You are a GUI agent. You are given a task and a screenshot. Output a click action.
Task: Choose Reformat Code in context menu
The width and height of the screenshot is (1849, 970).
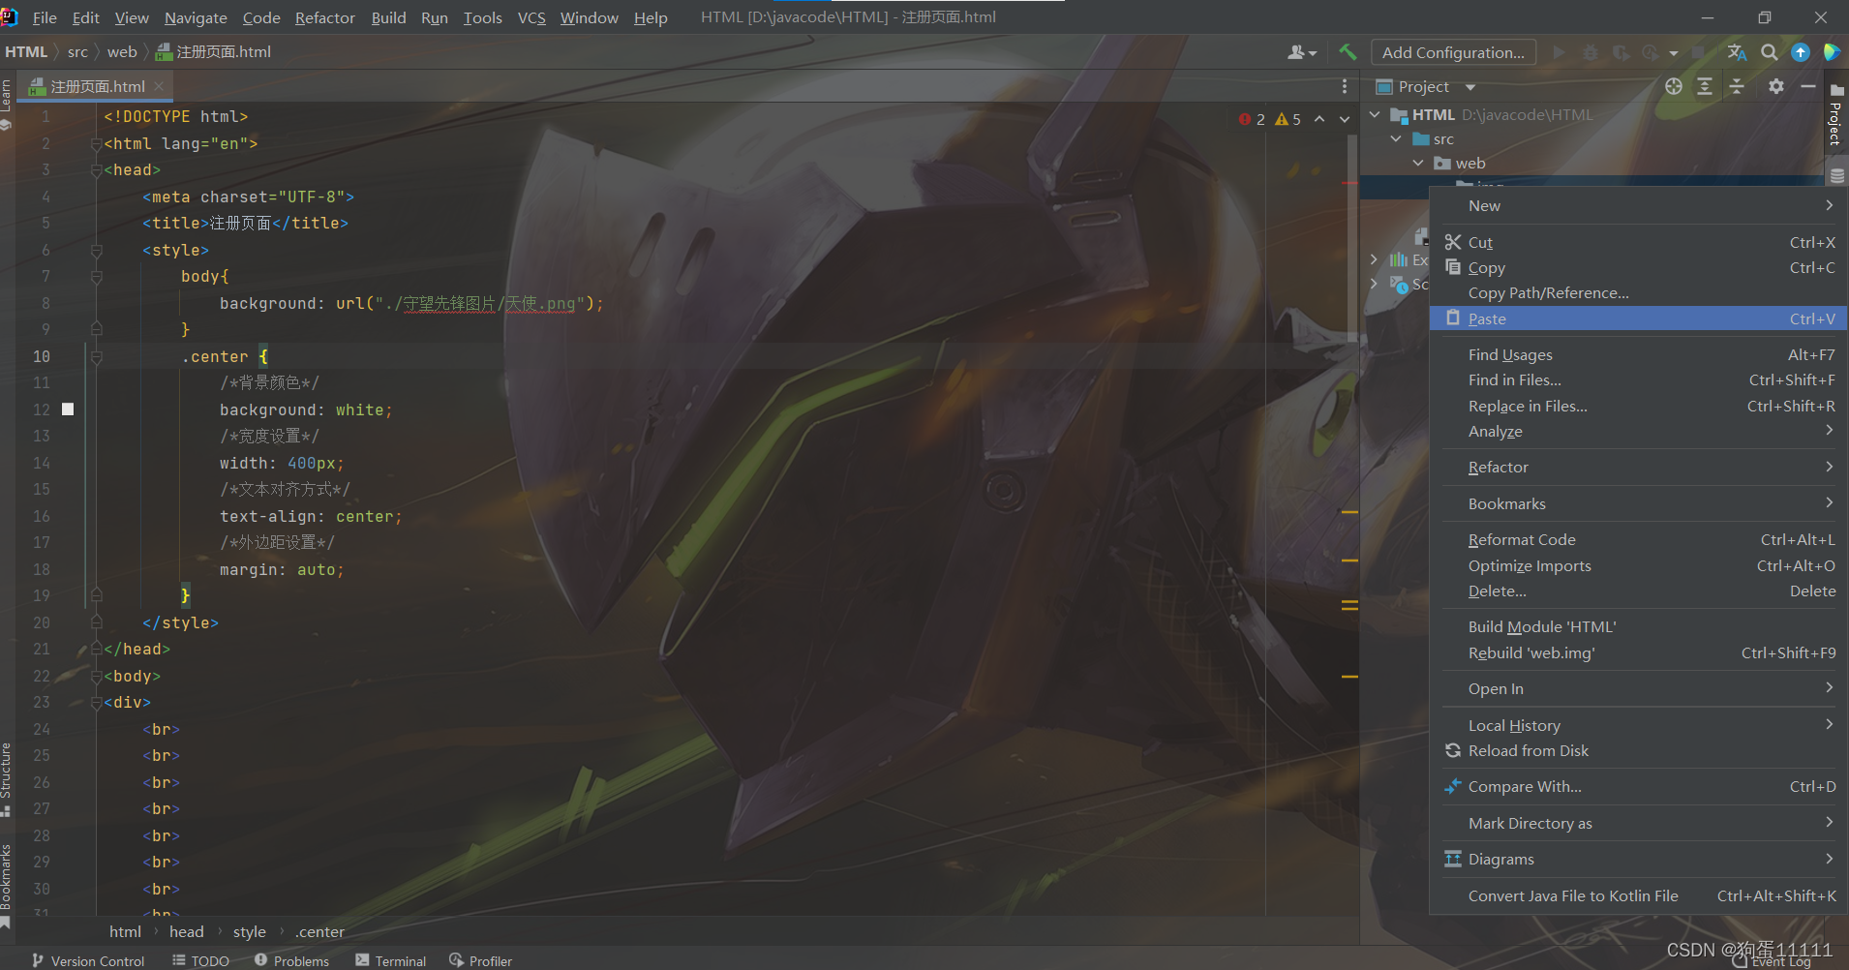(1638, 539)
